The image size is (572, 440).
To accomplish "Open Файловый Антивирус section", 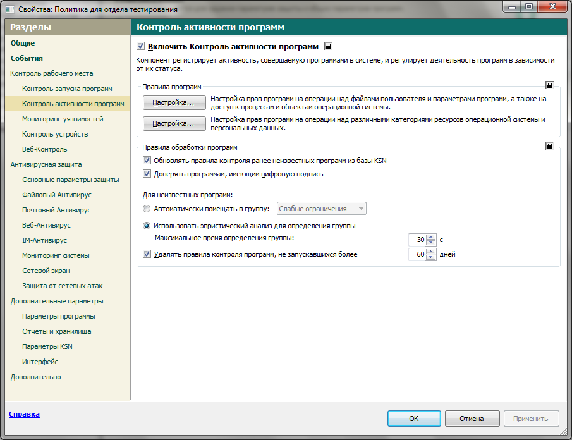I will click(57, 195).
